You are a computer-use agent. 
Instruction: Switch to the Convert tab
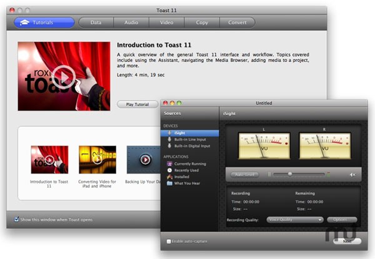pos(237,22)
